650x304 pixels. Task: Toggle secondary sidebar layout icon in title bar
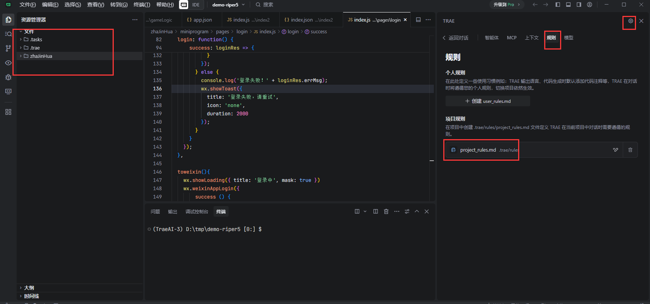pyautogui.click(x=579, y=5)
